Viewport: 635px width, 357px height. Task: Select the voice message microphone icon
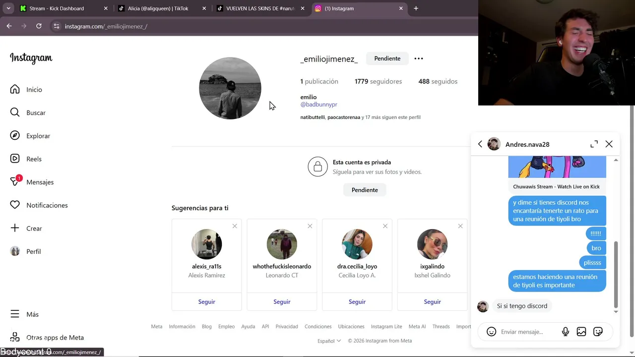click(565, 332)
